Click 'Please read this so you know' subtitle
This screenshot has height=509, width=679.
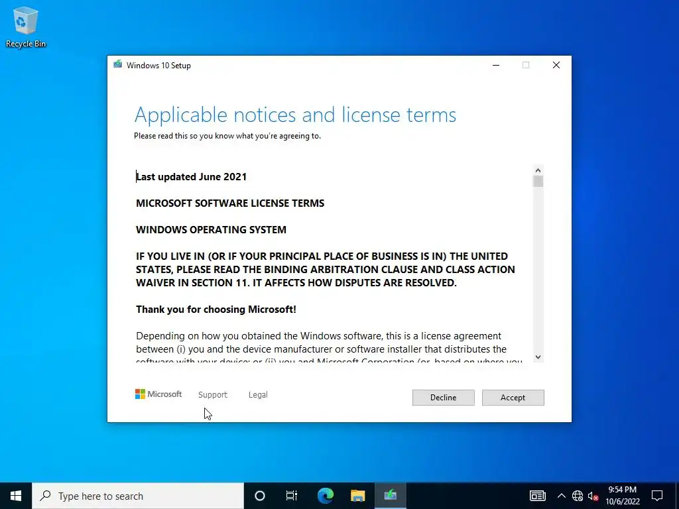227,136
